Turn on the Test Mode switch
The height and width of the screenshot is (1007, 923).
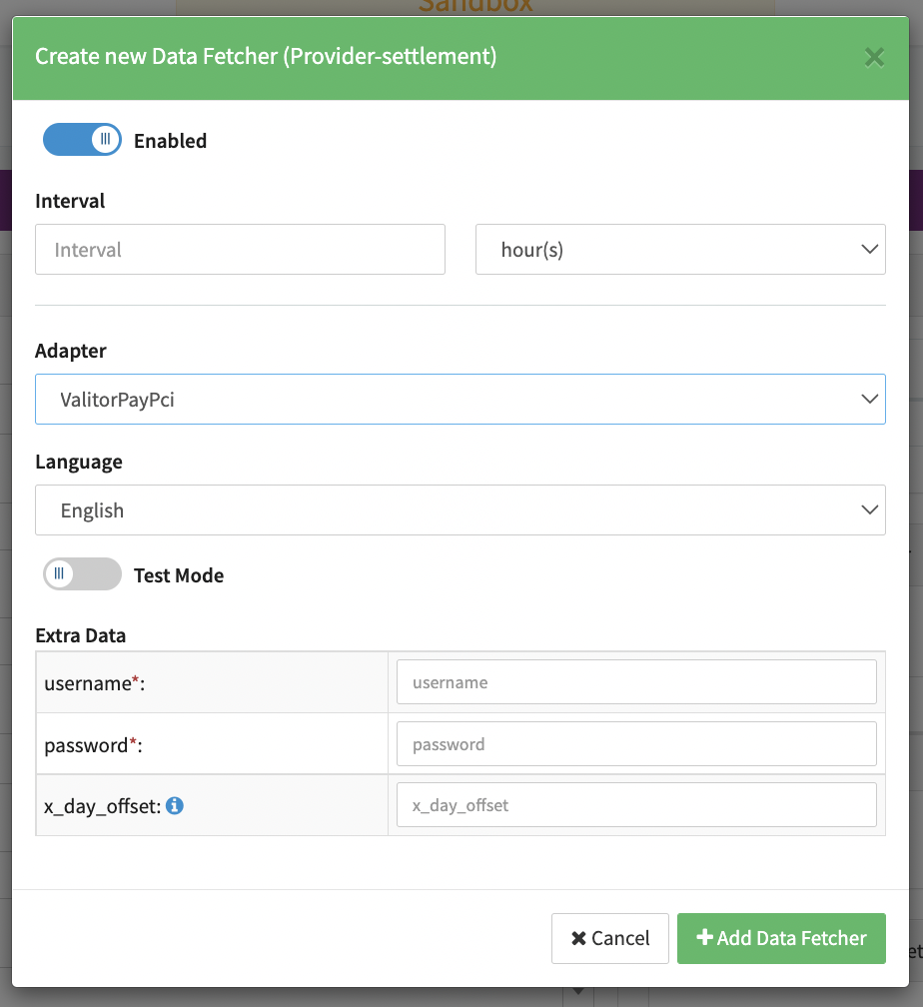click(82, 574)
